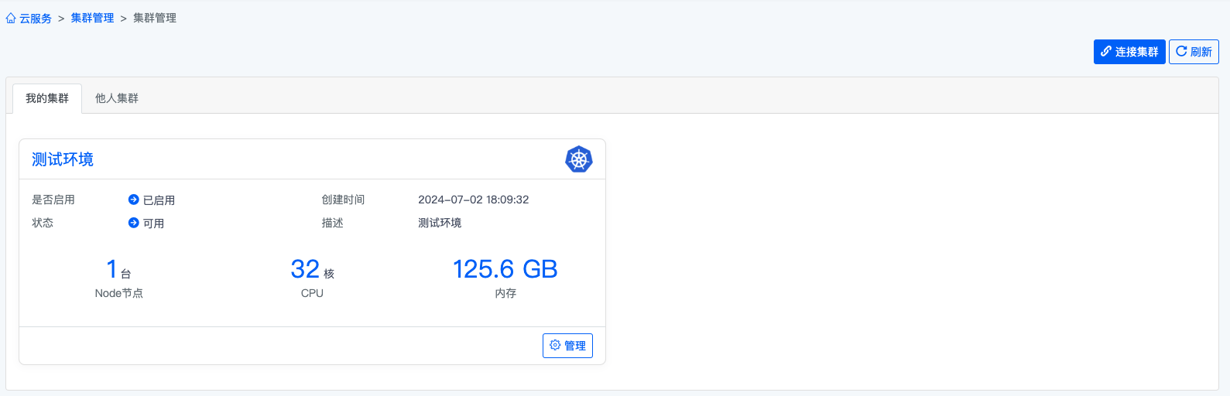Switch to the 他人集群 tab
Viewport: 1230px width, 396px height.
pyautogui.click(x=117, y=98)
